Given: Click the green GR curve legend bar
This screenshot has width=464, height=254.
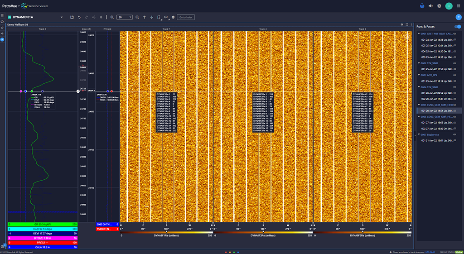Looking at the screenshot, I should click(x=43, y=224).
